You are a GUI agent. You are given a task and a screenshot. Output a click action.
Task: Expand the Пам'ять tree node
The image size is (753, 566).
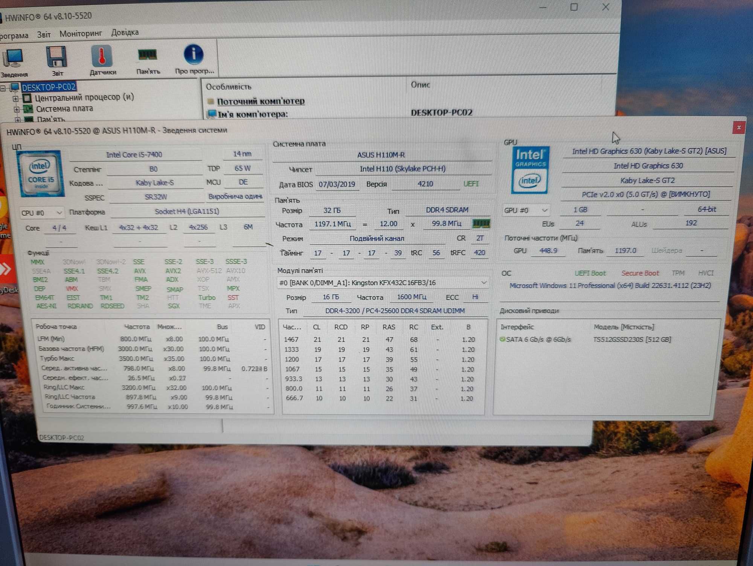pos(18,120)
